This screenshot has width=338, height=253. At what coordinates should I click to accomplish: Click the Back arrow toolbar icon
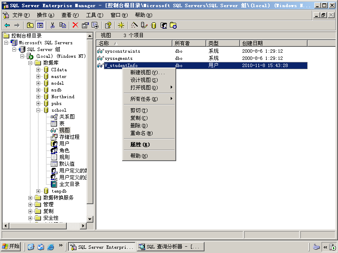pos(7,25)
